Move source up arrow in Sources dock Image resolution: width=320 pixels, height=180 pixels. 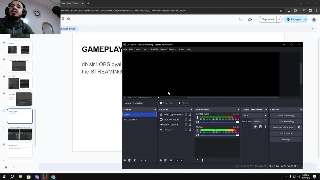(176, 160)
